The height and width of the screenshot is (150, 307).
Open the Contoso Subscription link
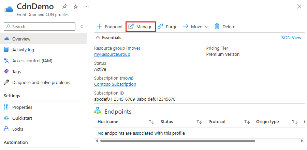(115, 84)
